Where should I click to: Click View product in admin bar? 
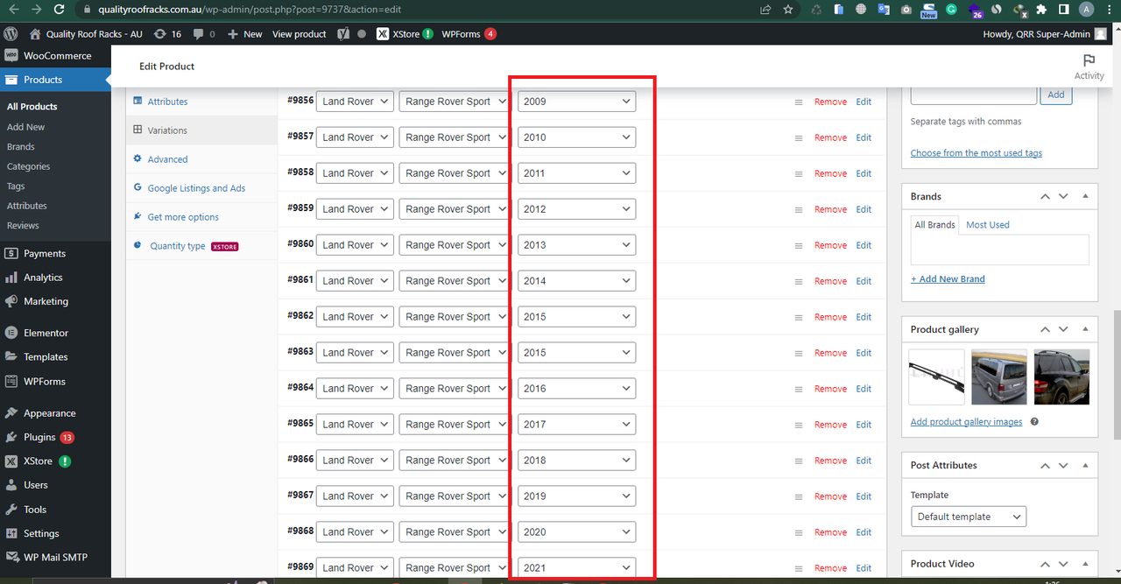coord(300,34)
